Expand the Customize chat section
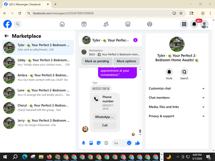This screenshot has width=215, height=161. tap(177, 88)
